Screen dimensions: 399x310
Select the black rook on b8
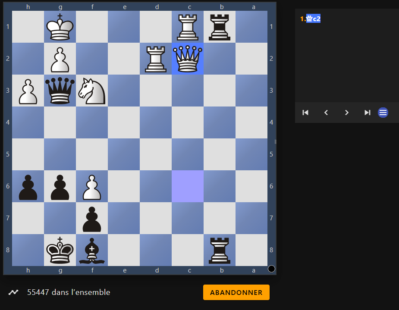pyautogui.click(x=220, y=250)
